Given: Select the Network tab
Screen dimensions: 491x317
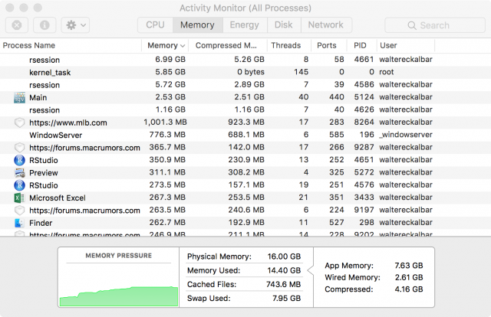Looking at the screenshot, I should [x=326, y=25].
